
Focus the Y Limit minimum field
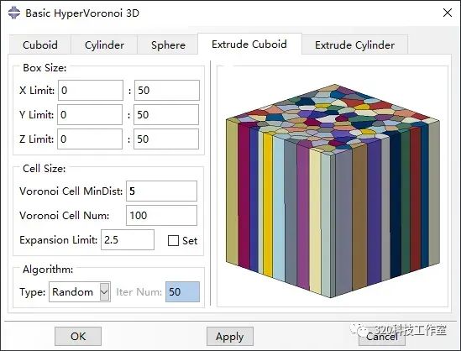90,115
